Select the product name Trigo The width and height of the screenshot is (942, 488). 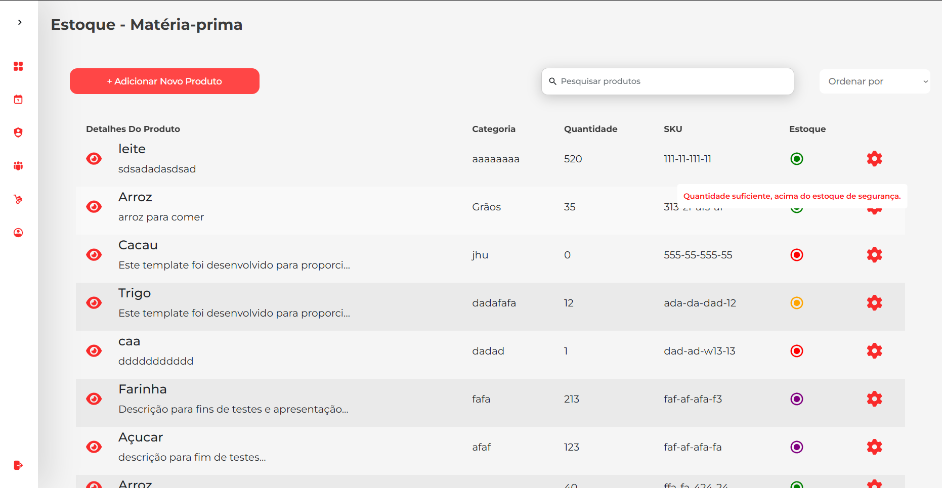click(135, 293)
